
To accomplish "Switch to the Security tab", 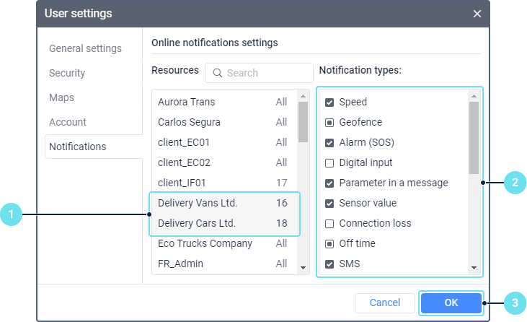I will (x=67, y=73).
